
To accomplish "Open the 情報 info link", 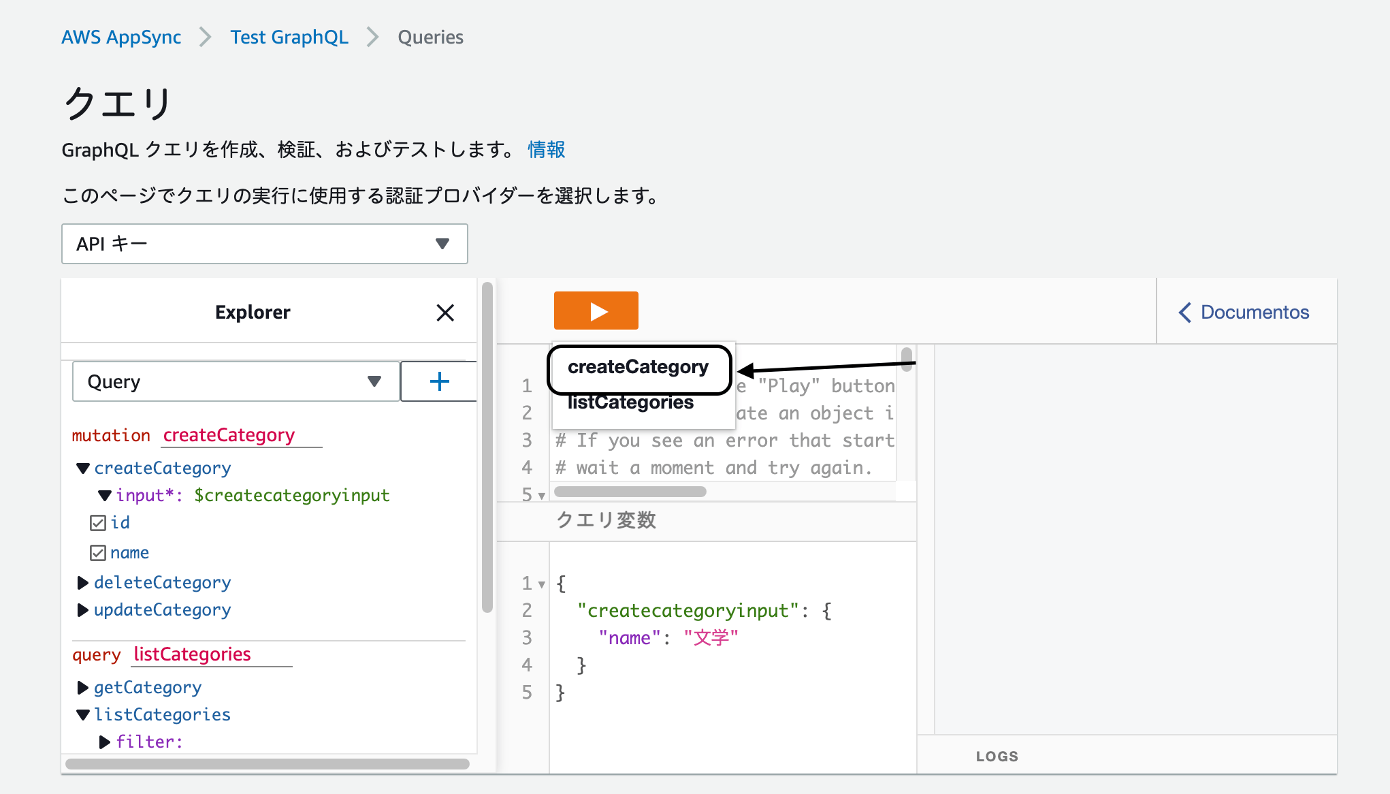I will (x=547, y=149).
